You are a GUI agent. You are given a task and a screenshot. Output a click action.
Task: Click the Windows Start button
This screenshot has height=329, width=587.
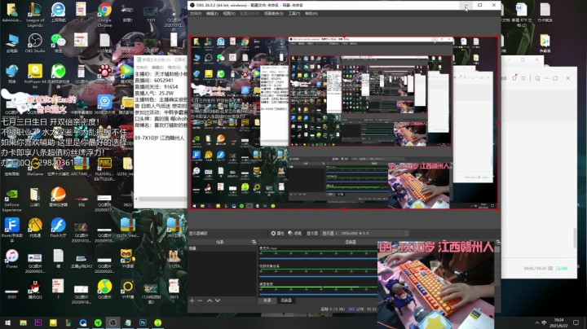7,322
